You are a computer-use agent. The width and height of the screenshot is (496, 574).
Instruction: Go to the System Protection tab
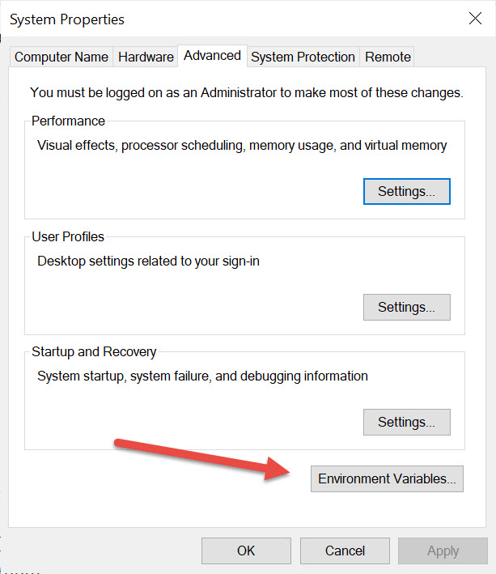click(x=303, y=57)
